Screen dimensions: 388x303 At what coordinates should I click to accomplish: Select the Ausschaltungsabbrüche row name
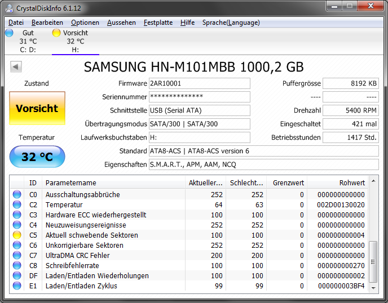tap(83, 194)
